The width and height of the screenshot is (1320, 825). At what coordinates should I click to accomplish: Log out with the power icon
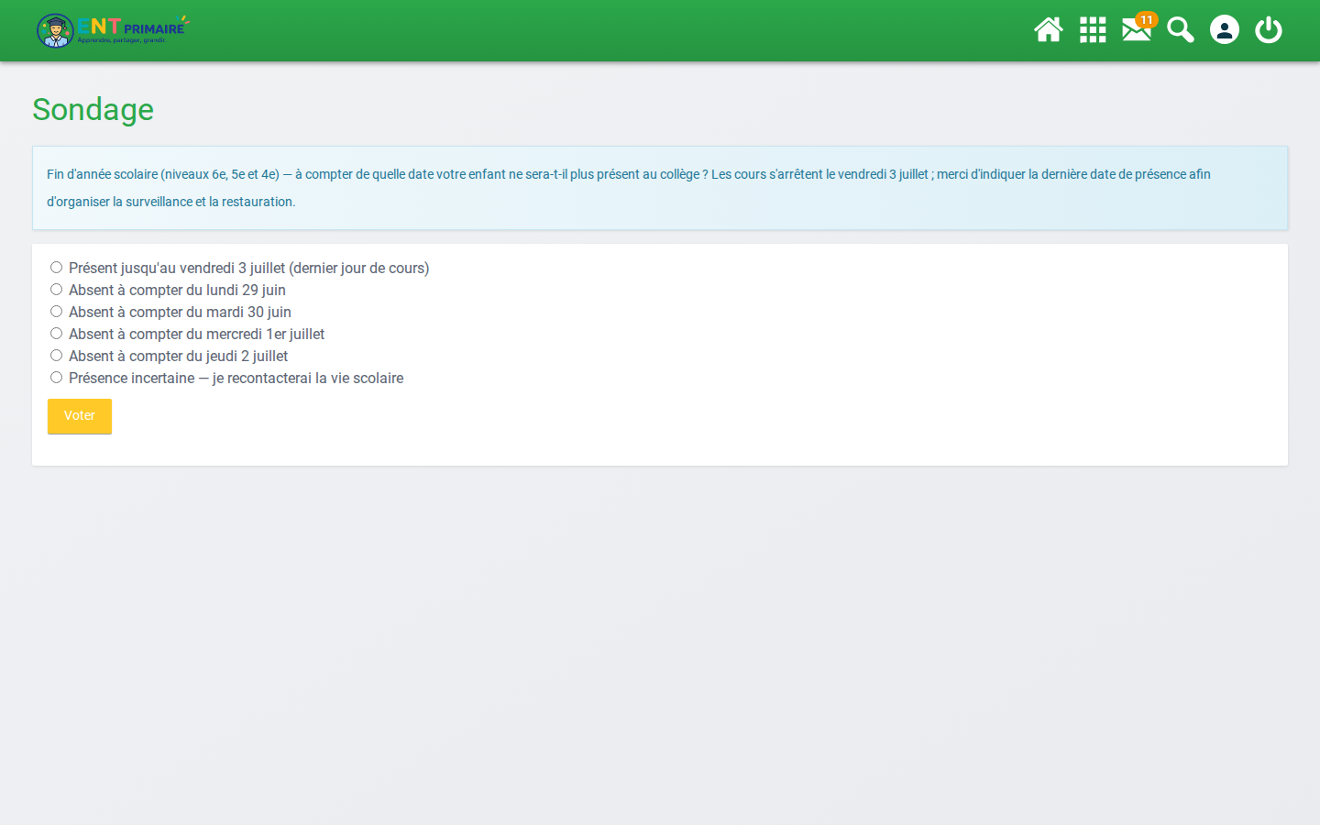pyautogui.click(x=1269, y=30)
